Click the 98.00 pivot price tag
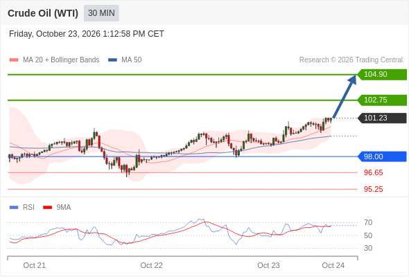 pos(382,157)
